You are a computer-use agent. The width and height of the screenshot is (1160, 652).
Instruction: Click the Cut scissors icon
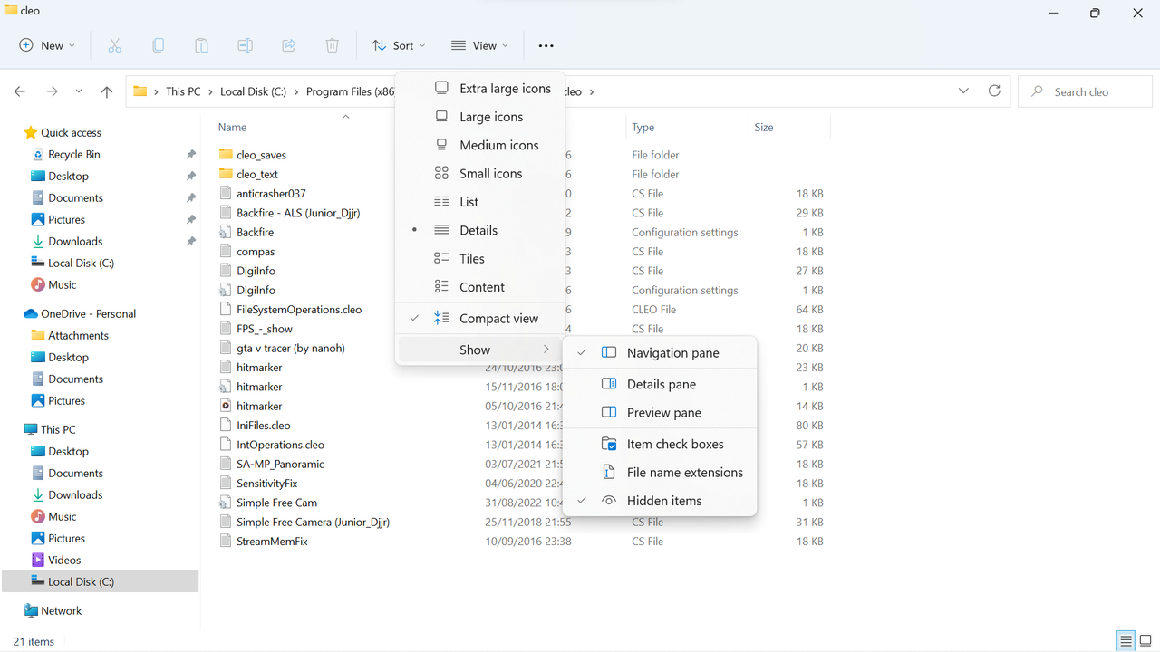tap(114, 45)
